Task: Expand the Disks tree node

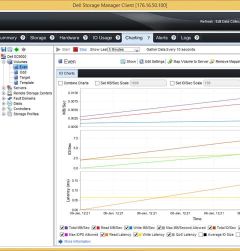Action: tap(3, 103)
